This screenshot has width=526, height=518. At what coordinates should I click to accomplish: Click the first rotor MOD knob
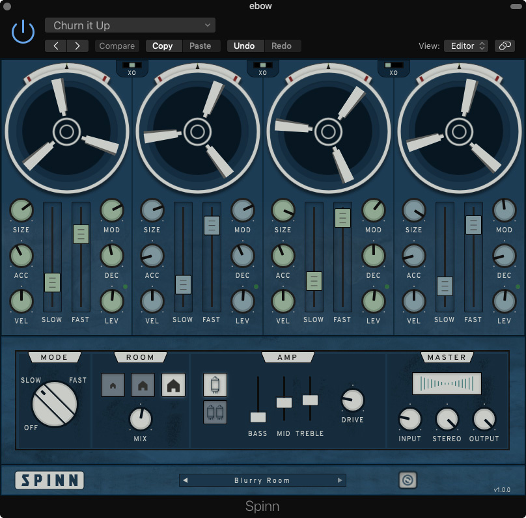[112, 210]
